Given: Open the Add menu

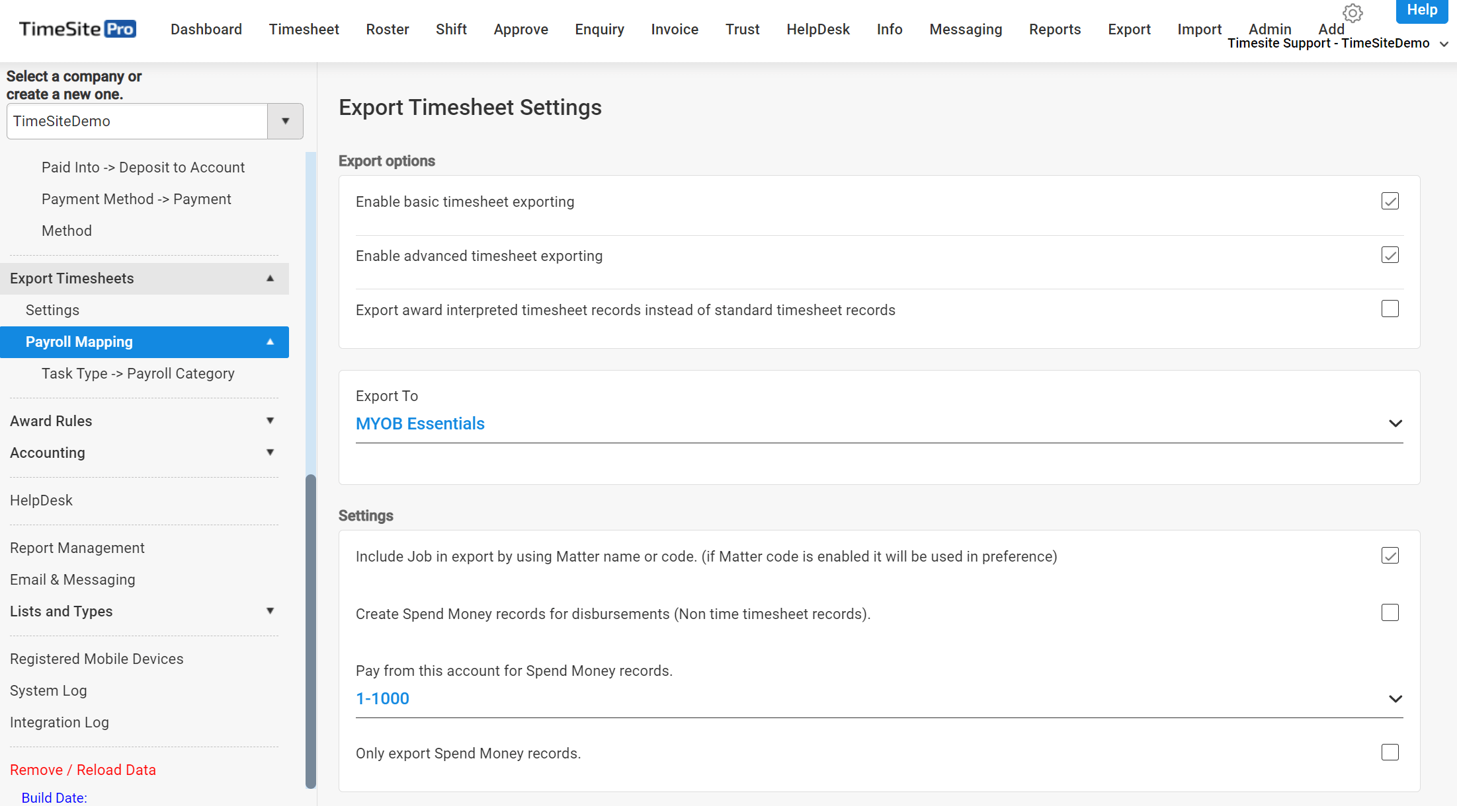Looking at the screenshot, I should (x=1331, y=29).
